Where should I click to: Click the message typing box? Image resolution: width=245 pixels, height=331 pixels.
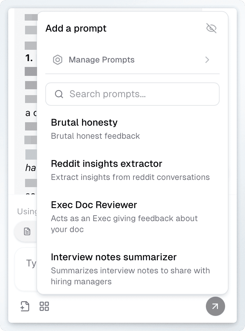tap(26, 269)
